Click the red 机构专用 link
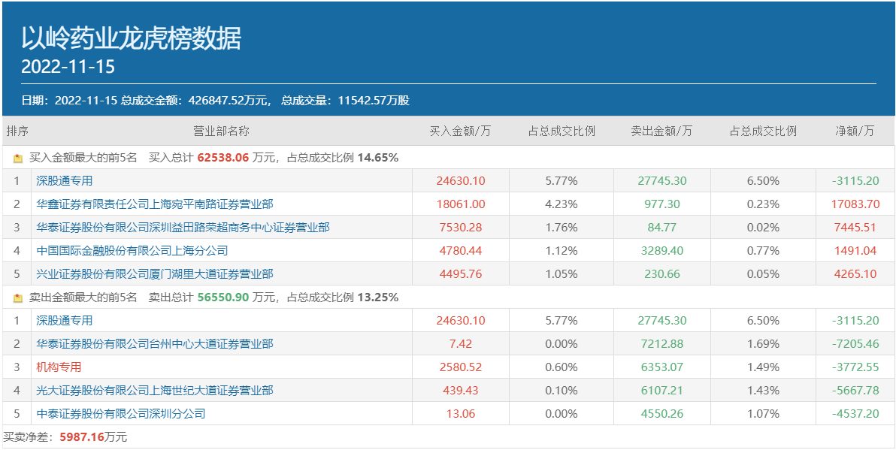Image resolution: width=896 pixels, height=450 pixels. click(59, 367)
